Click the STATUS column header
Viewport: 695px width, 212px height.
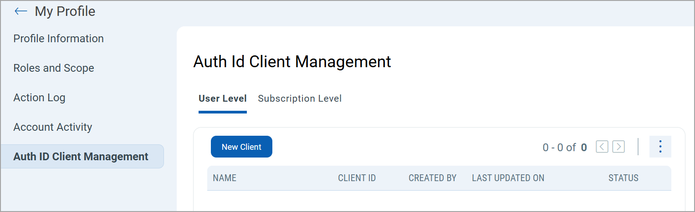click(623, 178)
